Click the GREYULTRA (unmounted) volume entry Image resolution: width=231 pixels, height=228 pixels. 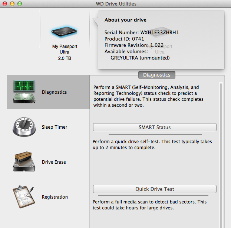tap(140, 58)
